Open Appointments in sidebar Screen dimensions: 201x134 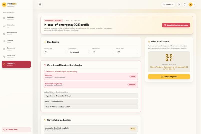click(x=16, y=34)
